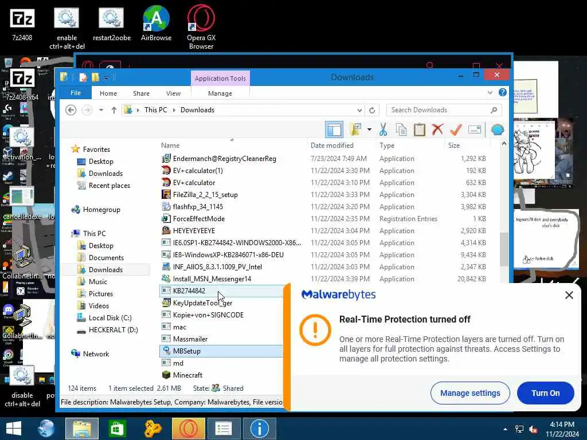This screenshot has width=587, height=440.
Task: Open the Share ribbon tab
Action: click(141, 93)
